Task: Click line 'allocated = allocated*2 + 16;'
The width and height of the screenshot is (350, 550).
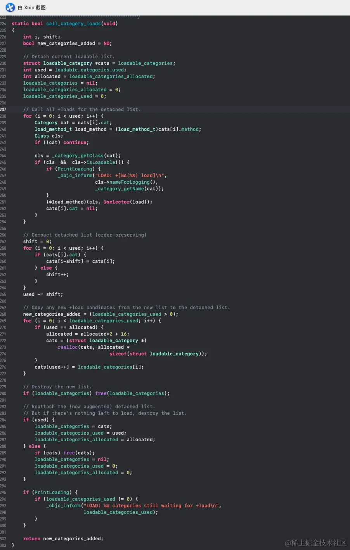Action: pyautogui.click(x=88, y=334)
